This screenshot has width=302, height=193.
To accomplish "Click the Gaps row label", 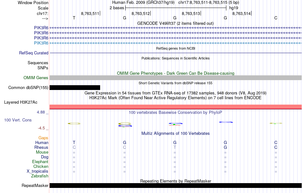I will click(x=43, y=138).
